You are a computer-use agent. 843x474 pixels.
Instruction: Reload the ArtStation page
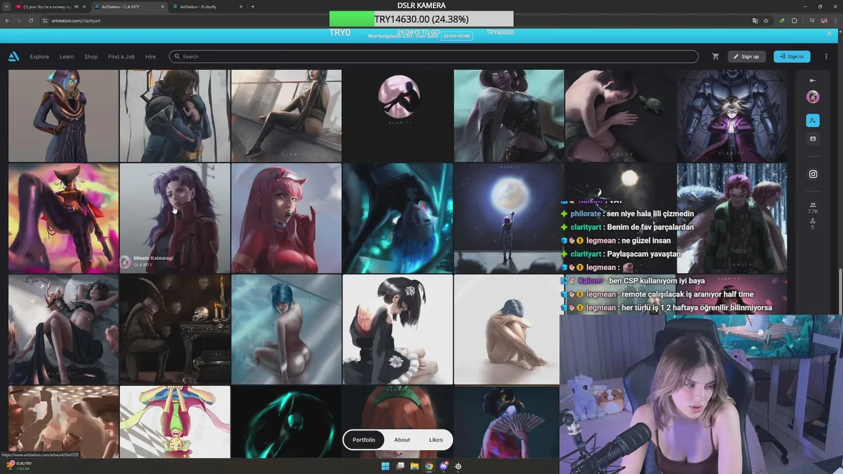click(30, 20)
